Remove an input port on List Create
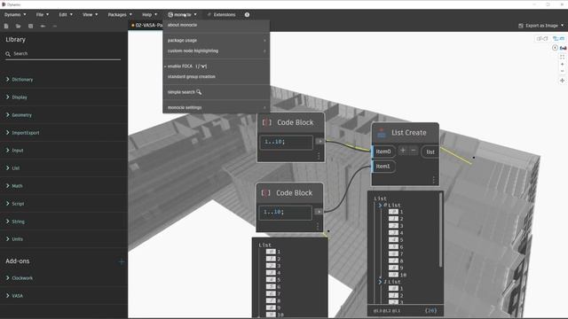This screenshot has width=568, height=319. tap(414, 151)
